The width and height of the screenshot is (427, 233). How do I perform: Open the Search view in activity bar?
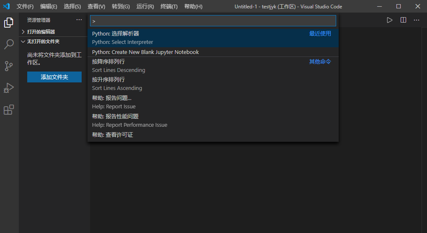(9, 44)
